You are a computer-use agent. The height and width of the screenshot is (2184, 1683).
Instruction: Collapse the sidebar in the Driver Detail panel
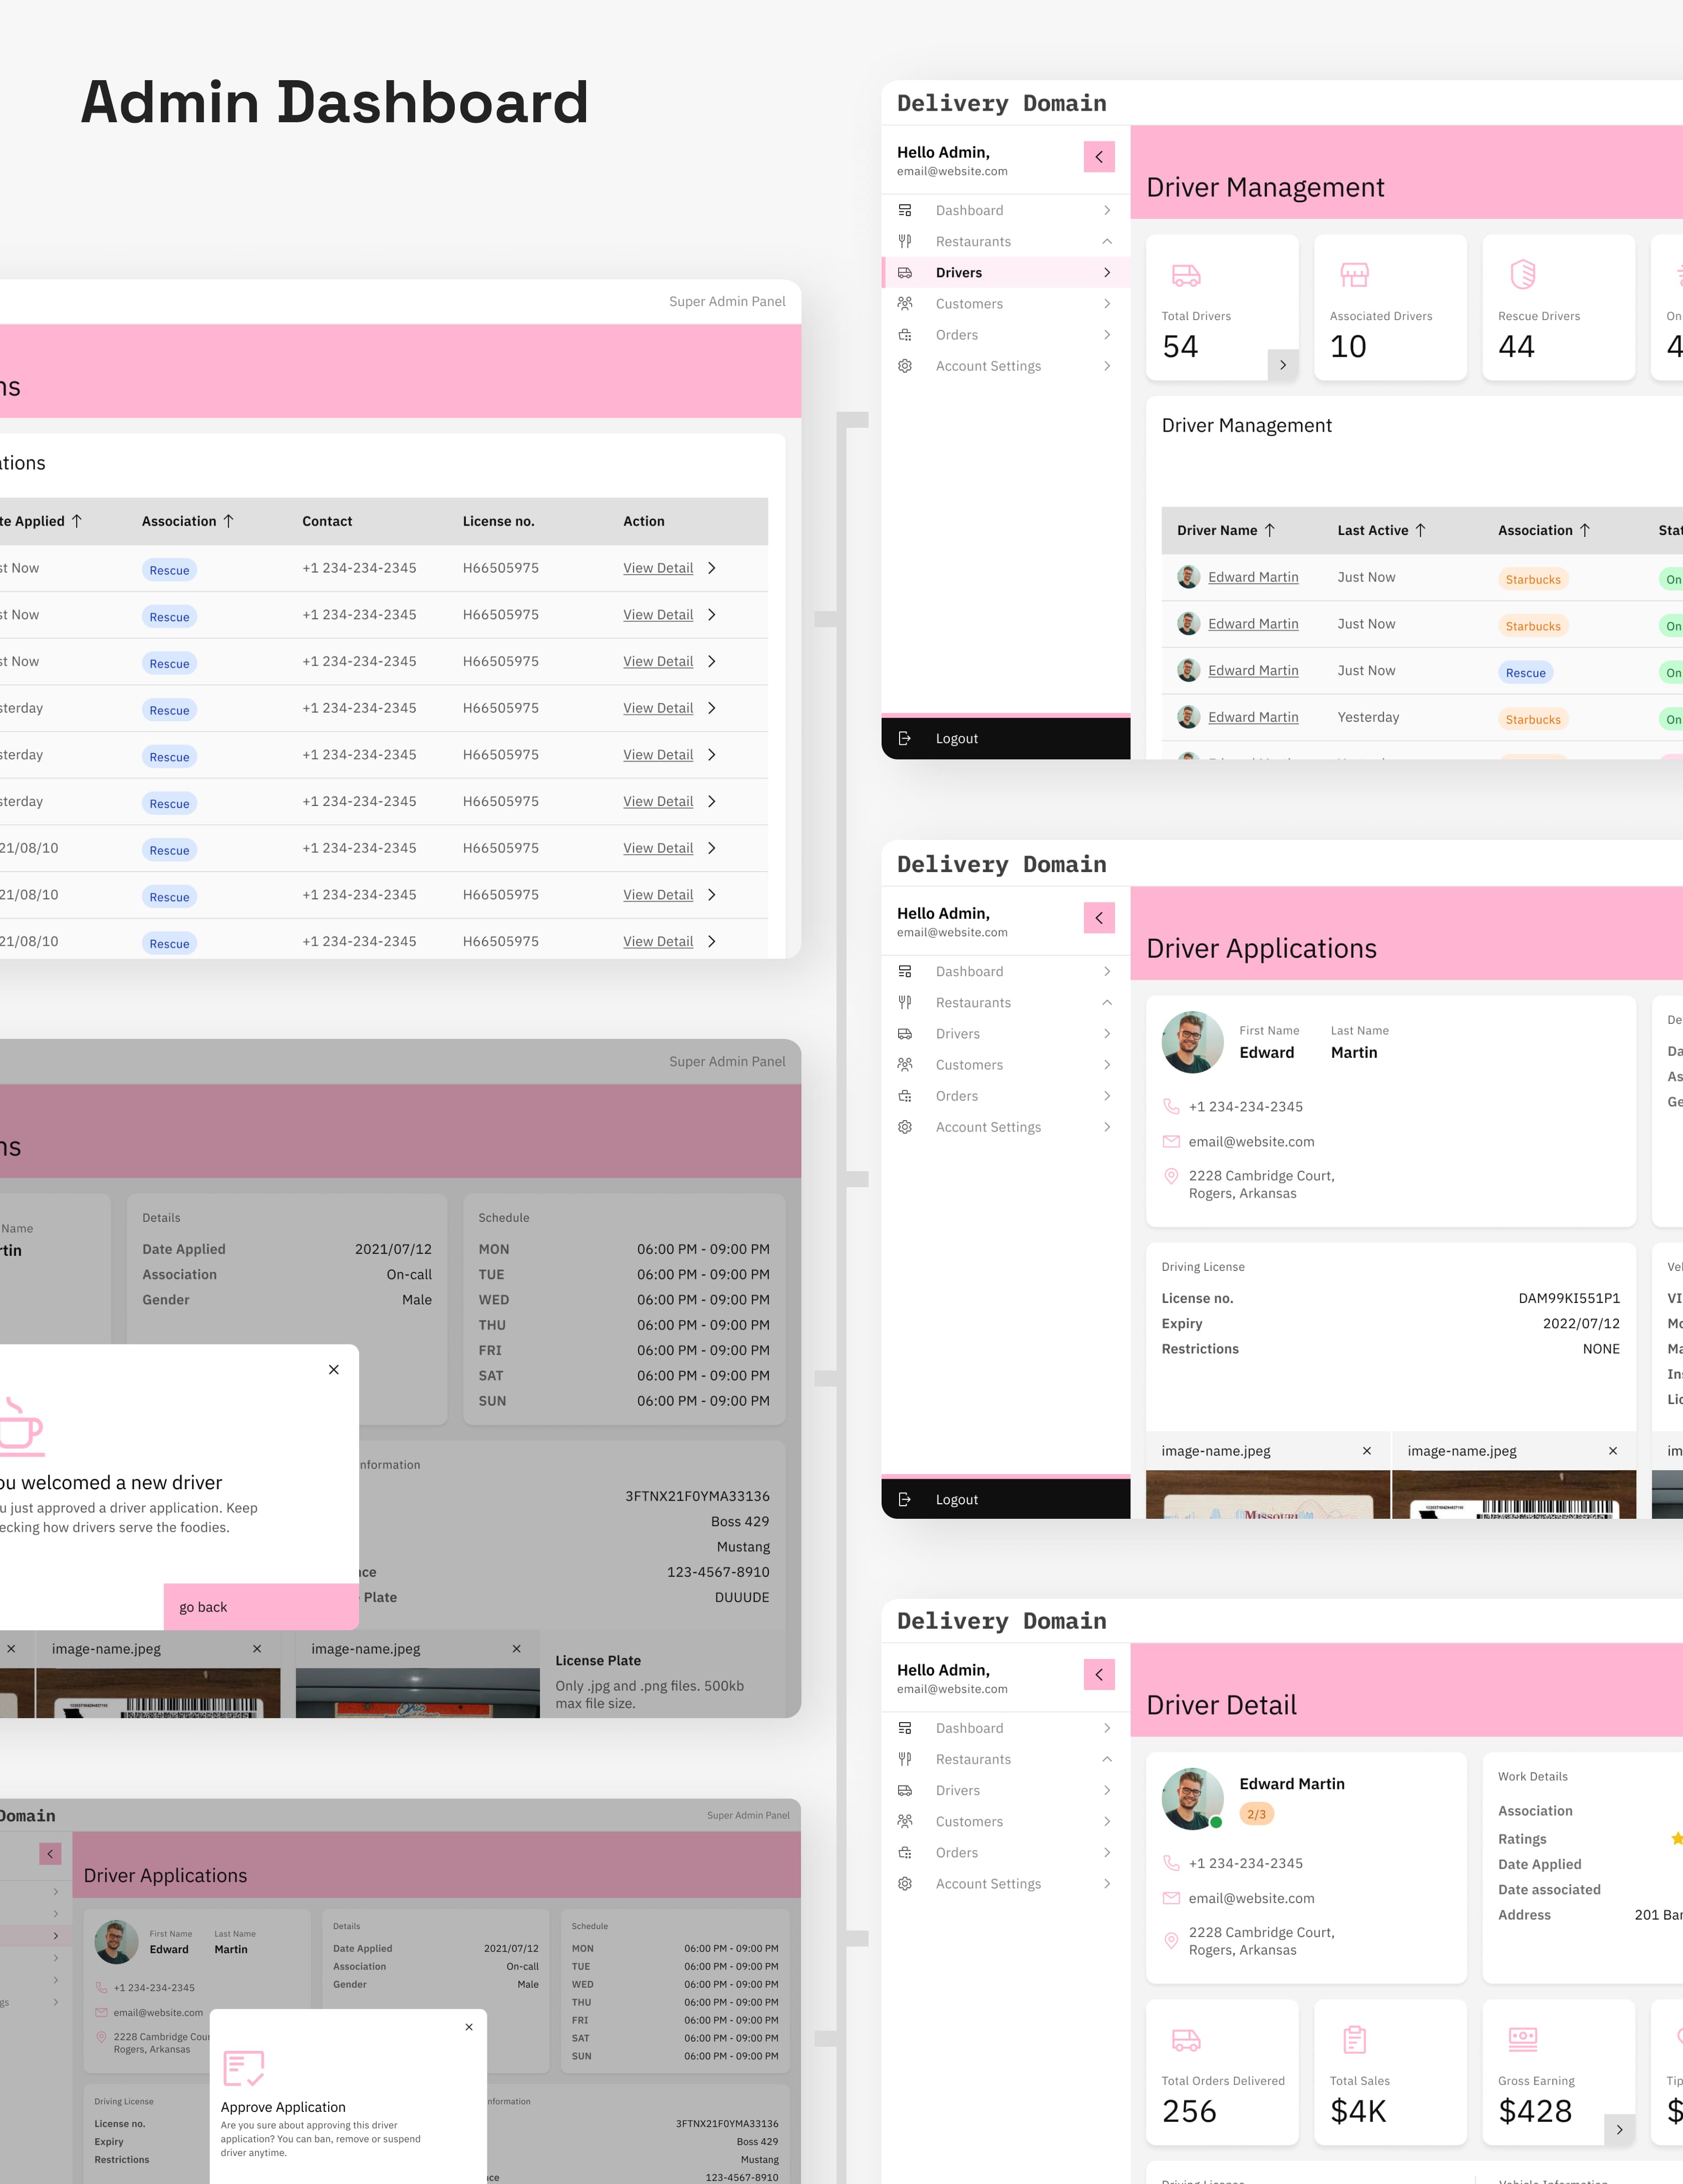point(1099,1674)
